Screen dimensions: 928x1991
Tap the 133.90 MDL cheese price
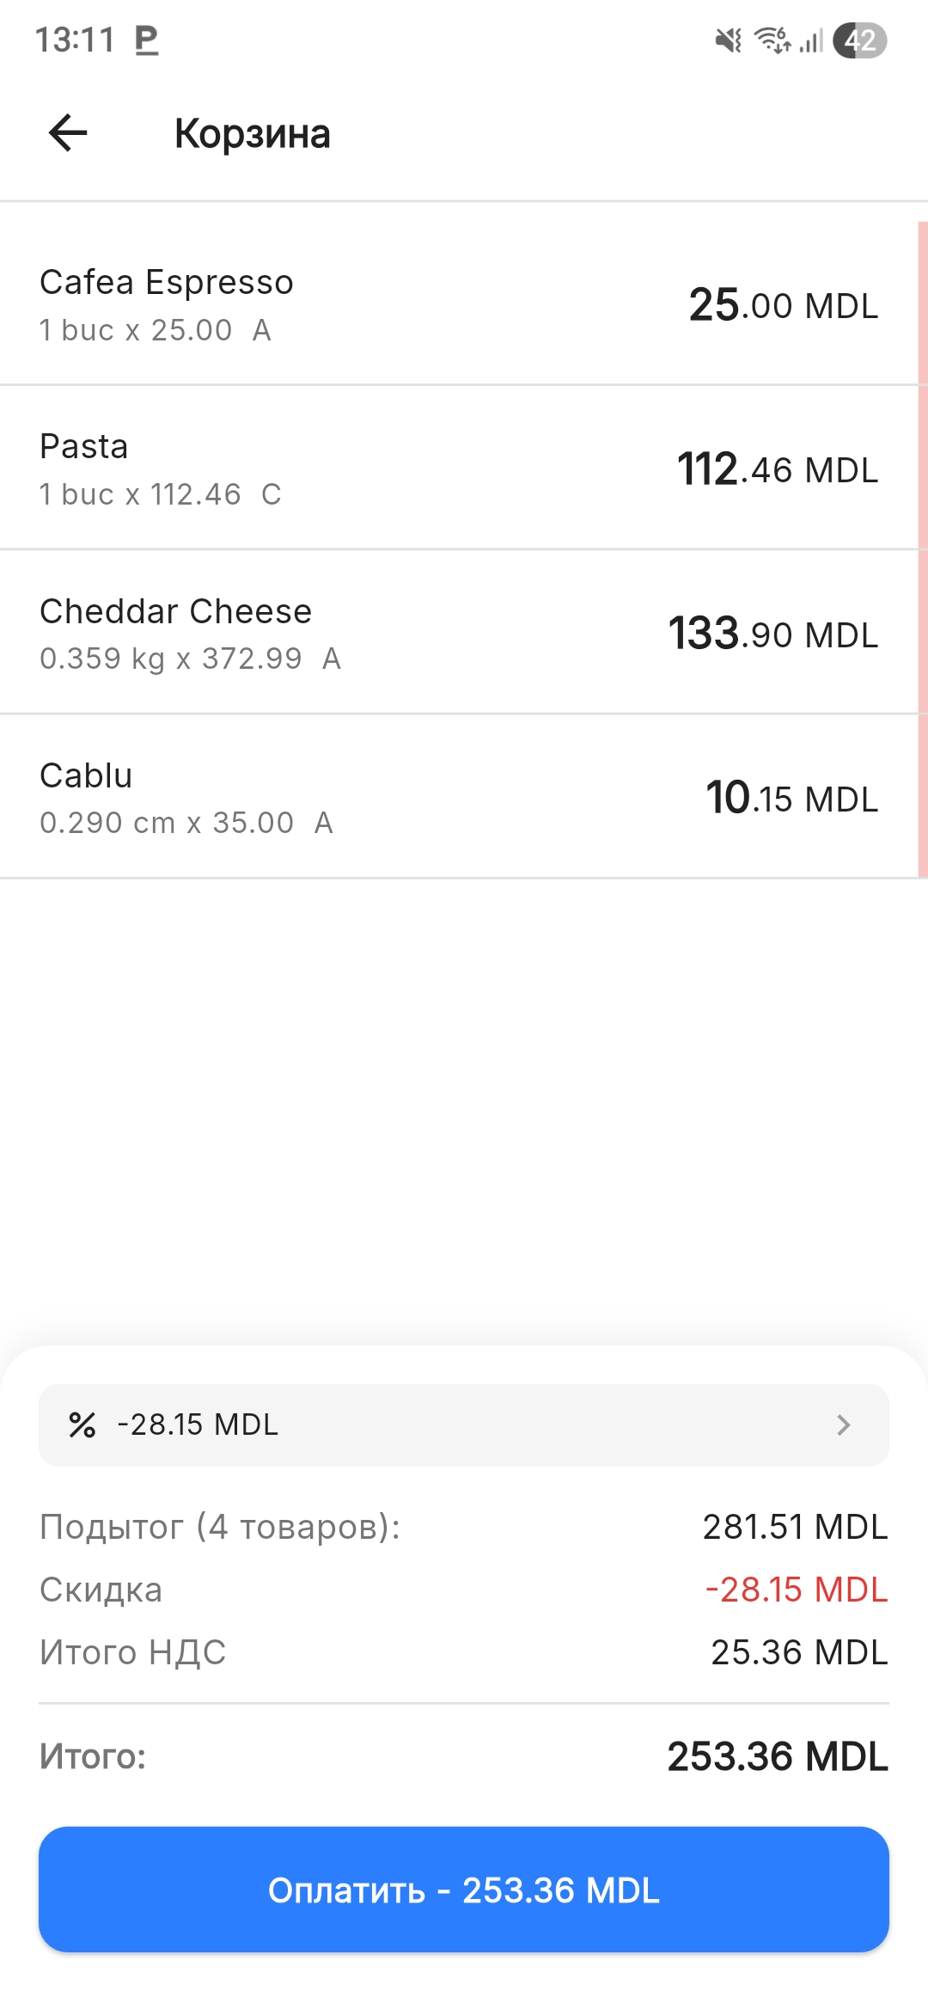click(x=773, y=634)
